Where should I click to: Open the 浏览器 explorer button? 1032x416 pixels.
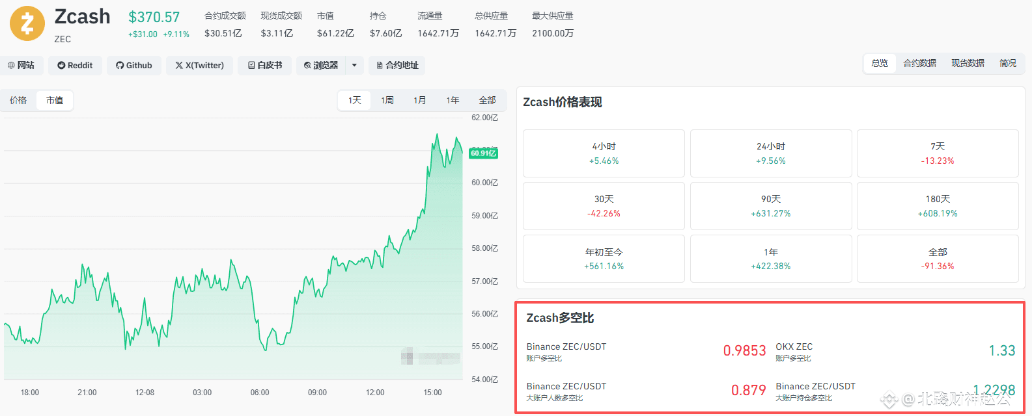pos(321,65)
